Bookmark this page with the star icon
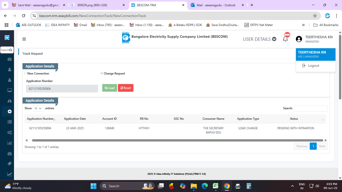The image size is (342, 192). pyautogui.click(x=315, y=16)
